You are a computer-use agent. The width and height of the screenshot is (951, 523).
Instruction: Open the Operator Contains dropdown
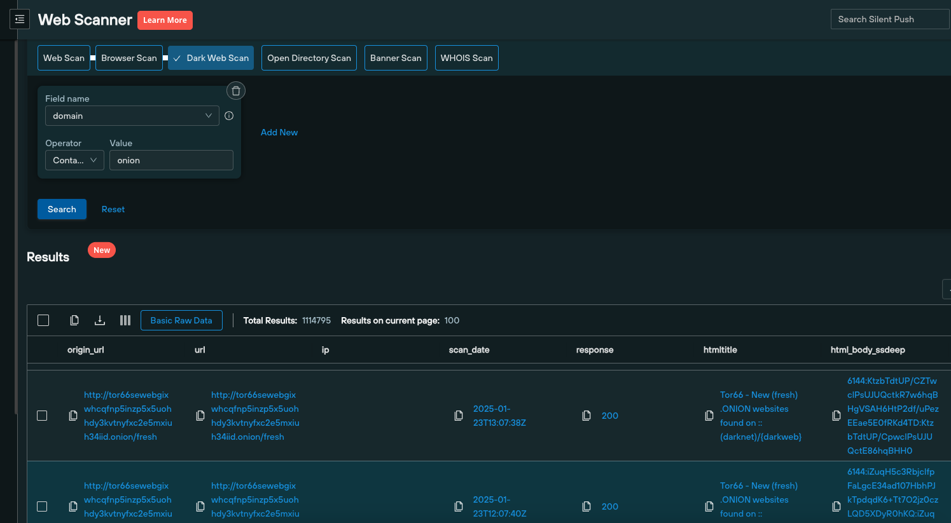pyautogui.click(x=74, y=160)
